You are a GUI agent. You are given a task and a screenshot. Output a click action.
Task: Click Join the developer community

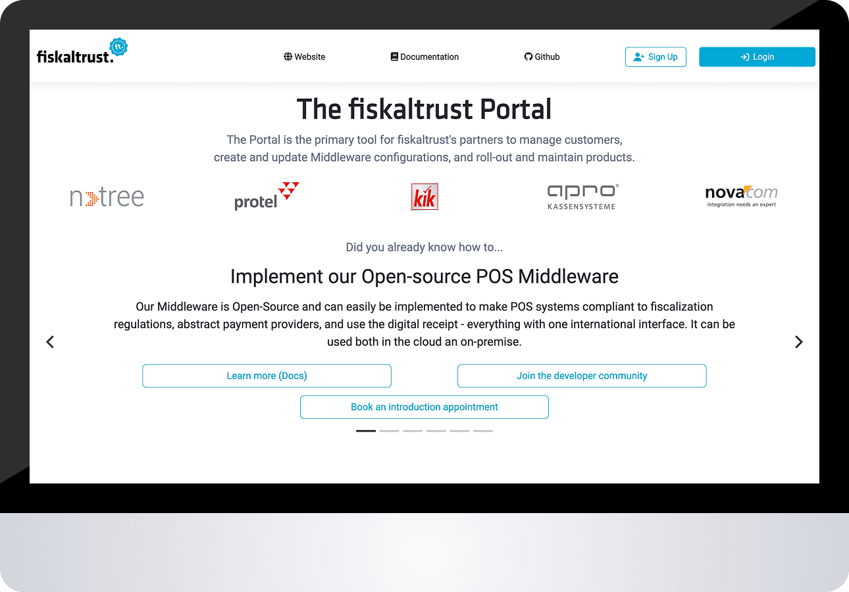582,376
